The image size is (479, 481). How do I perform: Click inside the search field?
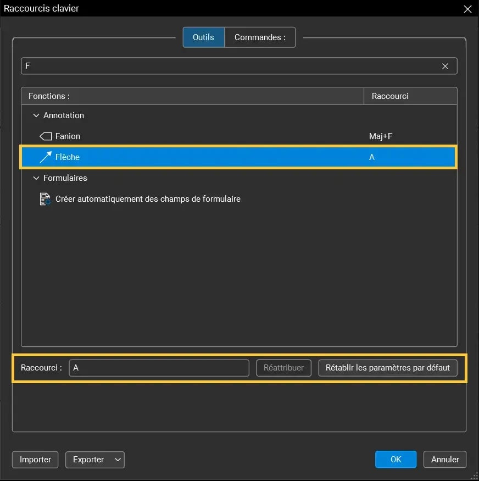pos(220,66)
